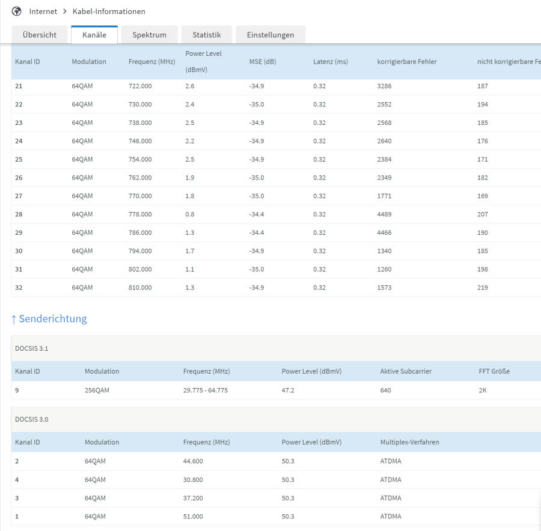Click the Aktive Subcarrier column header

pos(406,371)
